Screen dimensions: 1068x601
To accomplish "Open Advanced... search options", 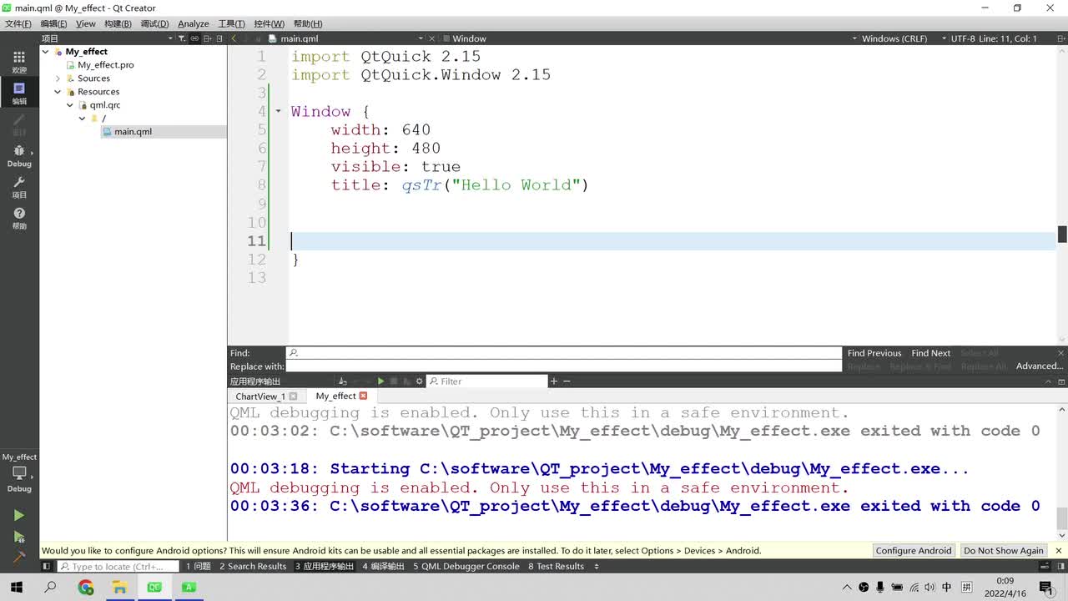I will pyautogui.click(x=1039, y=366).
